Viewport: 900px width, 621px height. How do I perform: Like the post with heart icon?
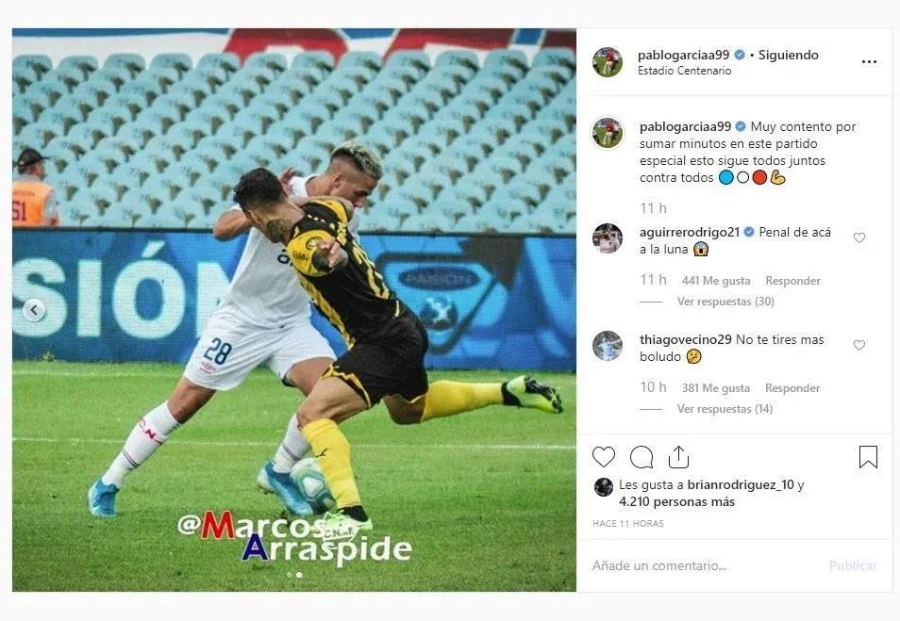(x=603, y=457)
